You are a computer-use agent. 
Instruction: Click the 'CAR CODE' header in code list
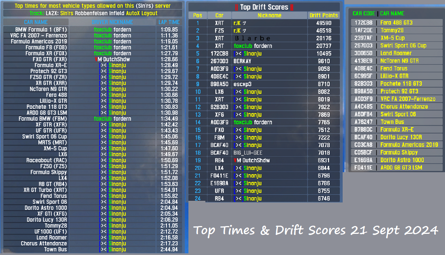tap(364, 13)
